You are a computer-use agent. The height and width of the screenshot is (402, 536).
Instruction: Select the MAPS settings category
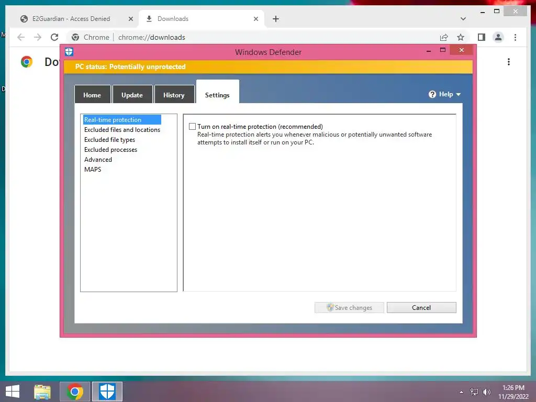click(x=93, y=169)
